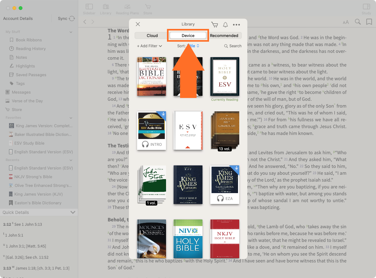The image size is (376, 278).
Task: Open the shopping cart in Library popup
Action: coord(214,25)
